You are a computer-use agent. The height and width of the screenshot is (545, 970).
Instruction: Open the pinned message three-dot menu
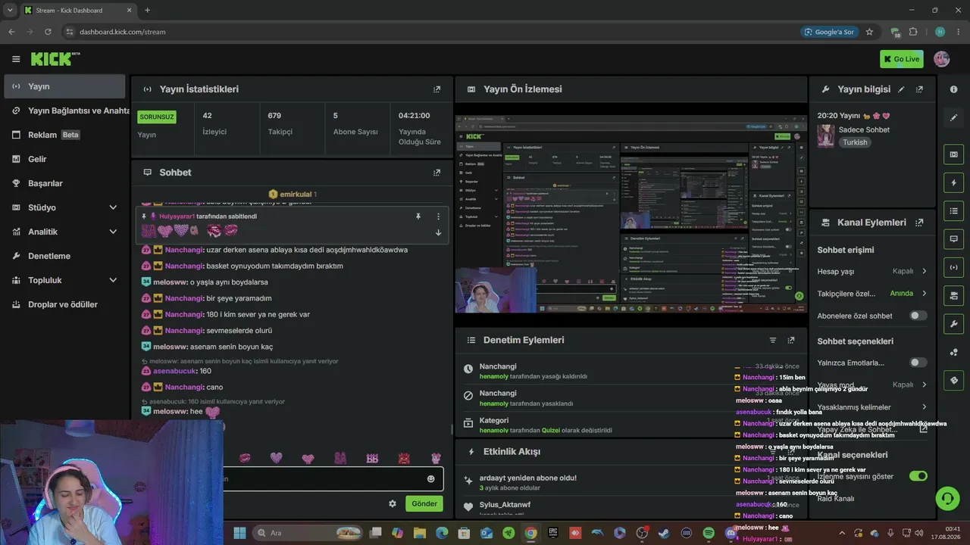438,216
